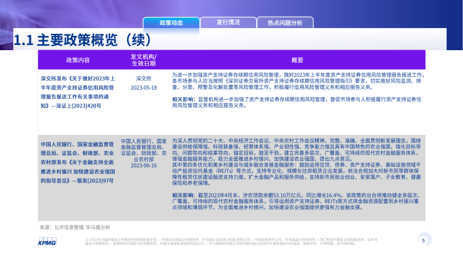This screenshot has width=463, height=260.
Task: Click the slide title 1.1 主要政策概览（续）
Action: 83,40
